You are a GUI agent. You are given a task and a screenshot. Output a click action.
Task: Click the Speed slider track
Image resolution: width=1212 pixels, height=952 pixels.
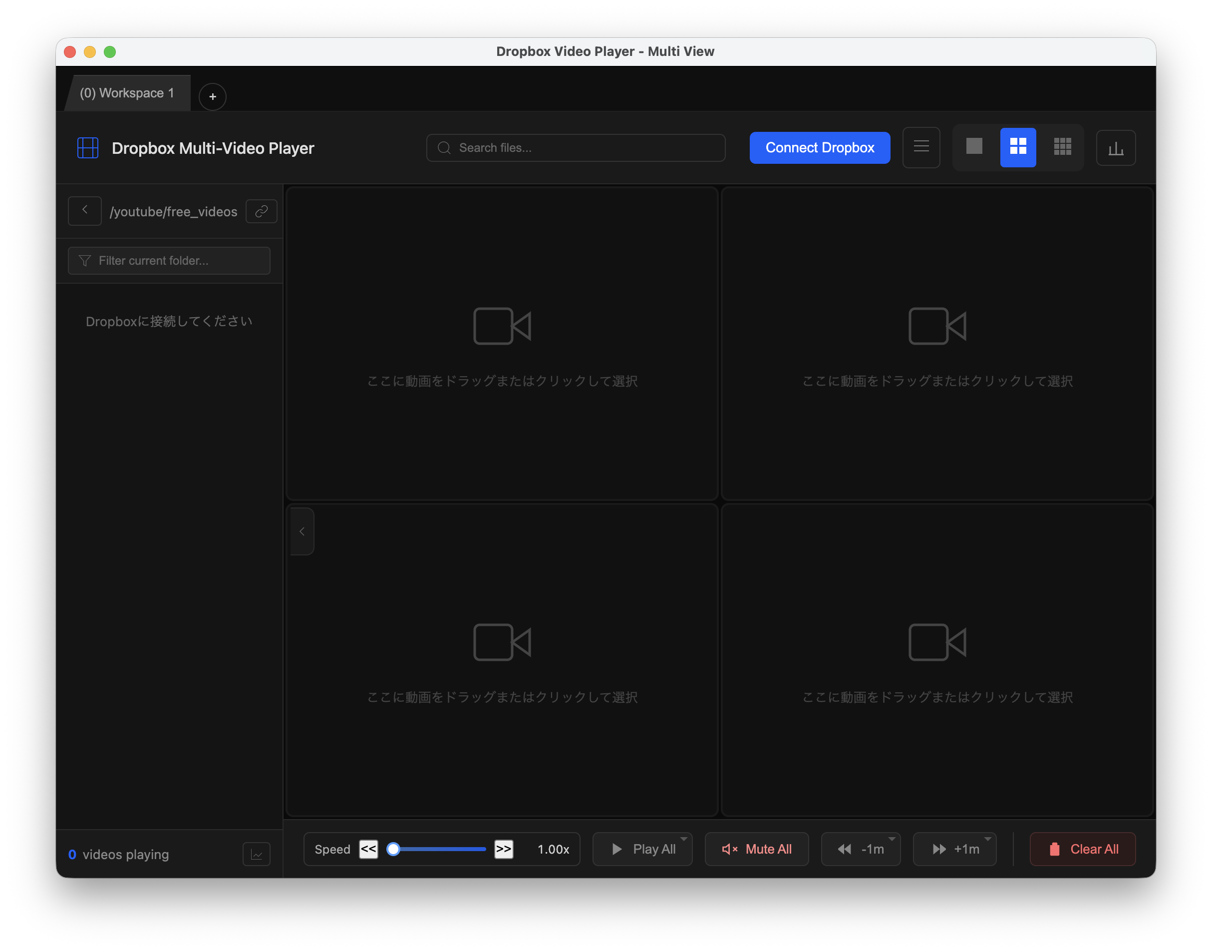coord(440,850)
